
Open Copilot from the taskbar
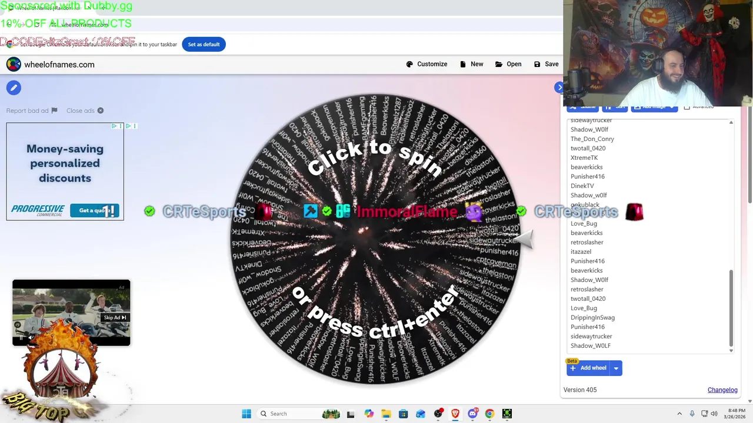369,414
